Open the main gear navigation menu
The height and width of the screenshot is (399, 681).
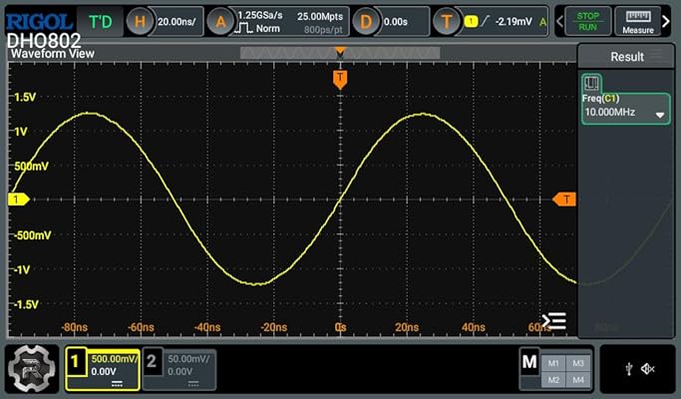coord(32,369)
